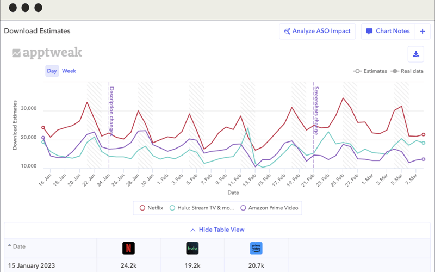Click the Hulu app icon in table header
The image size is (435, 272).
point(192,248)
